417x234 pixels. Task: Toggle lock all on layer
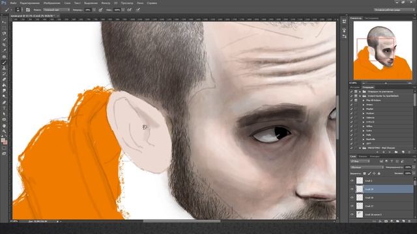379,174
